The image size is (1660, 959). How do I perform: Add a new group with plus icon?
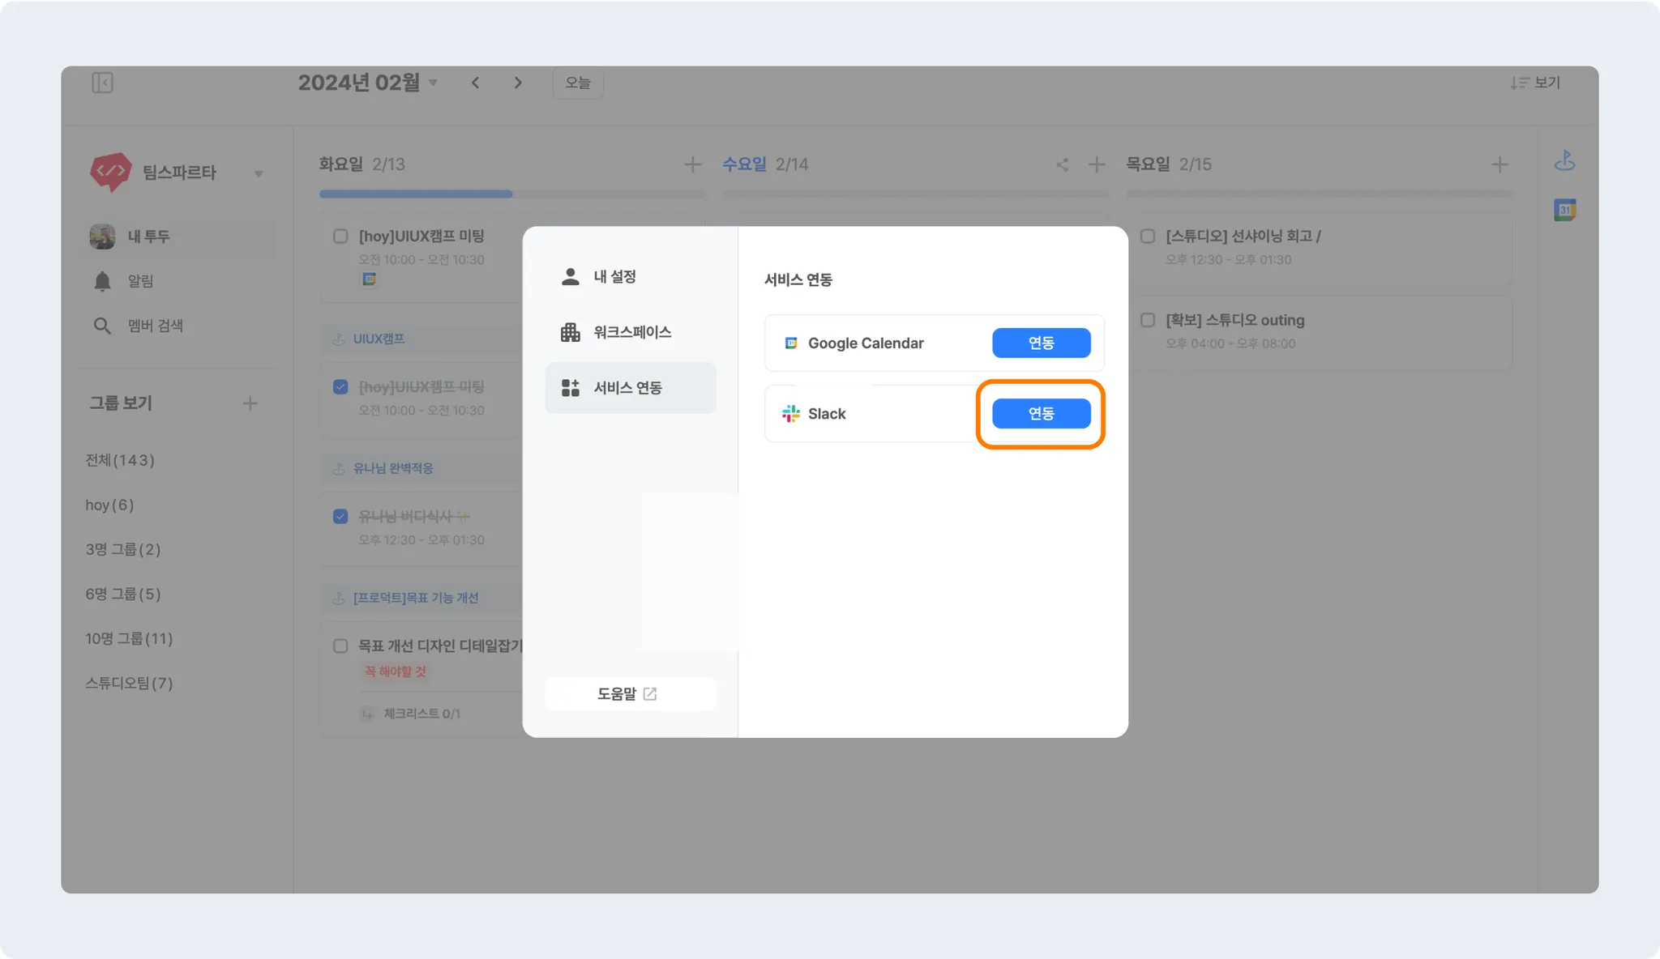click(250, 403)
